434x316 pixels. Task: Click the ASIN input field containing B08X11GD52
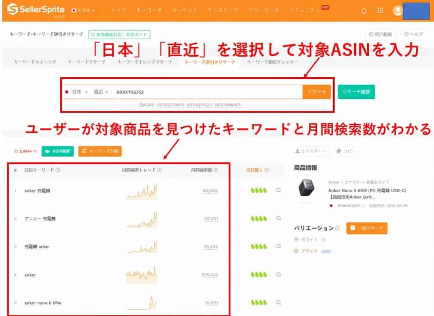(x=208, y=92)
